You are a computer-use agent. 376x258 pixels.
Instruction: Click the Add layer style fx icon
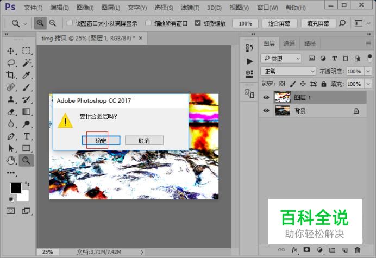pos(294,250)
